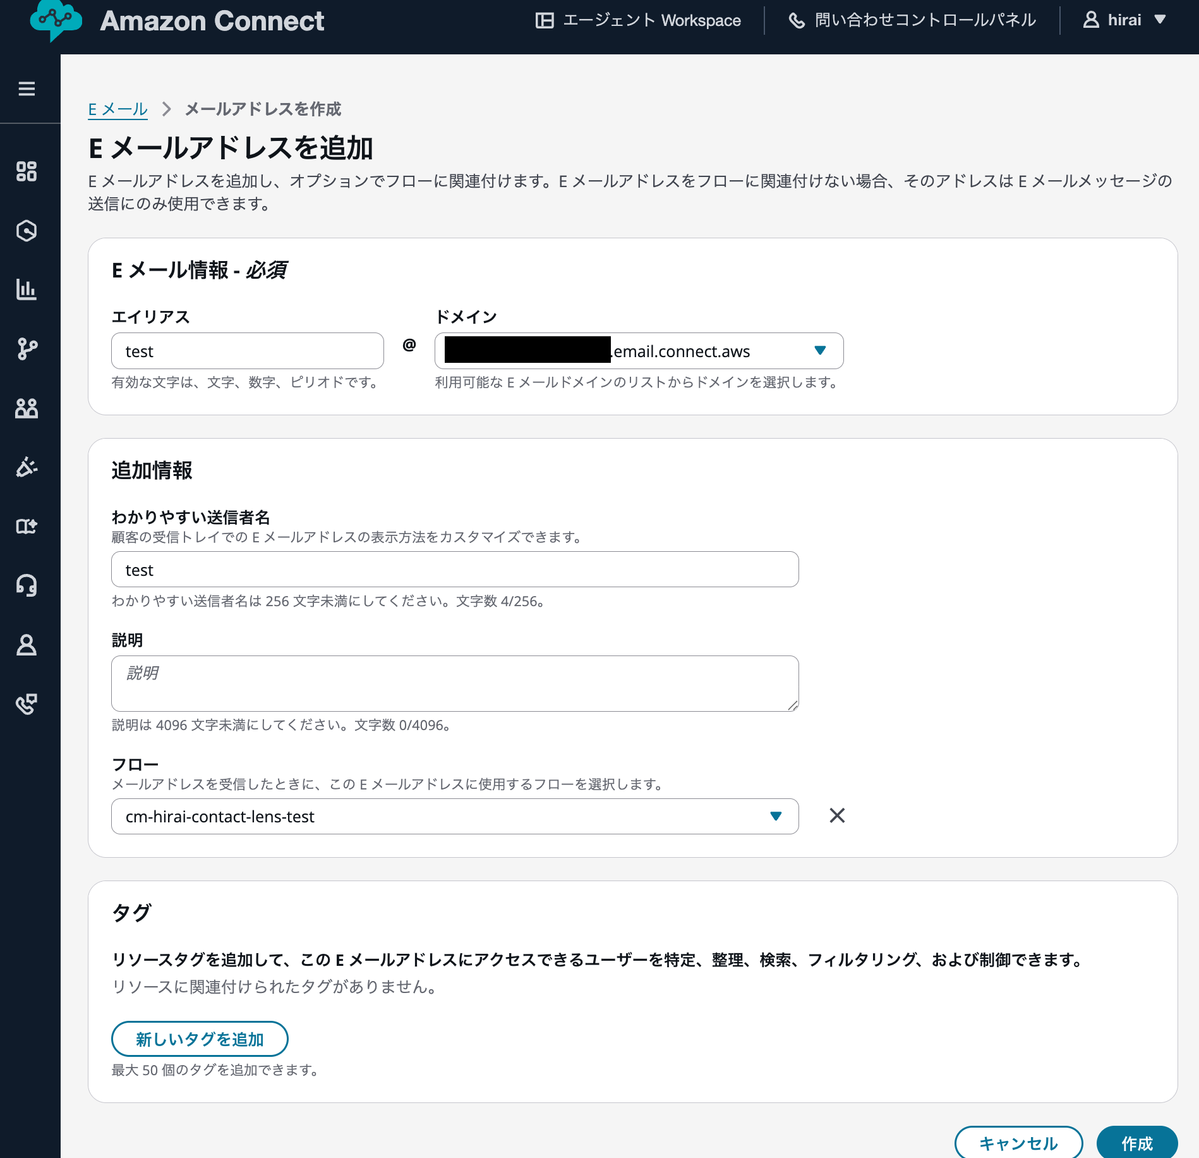Open the routing flows branch icon
This screenshot has height=1158, width=1199.
click(27, 348)
